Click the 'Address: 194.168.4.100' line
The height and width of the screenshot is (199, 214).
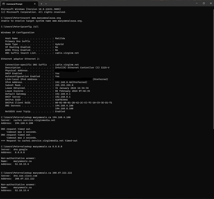[x=17, y=123]
